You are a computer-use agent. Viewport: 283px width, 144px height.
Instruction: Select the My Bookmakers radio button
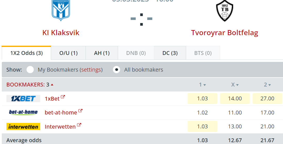point(30,70)
